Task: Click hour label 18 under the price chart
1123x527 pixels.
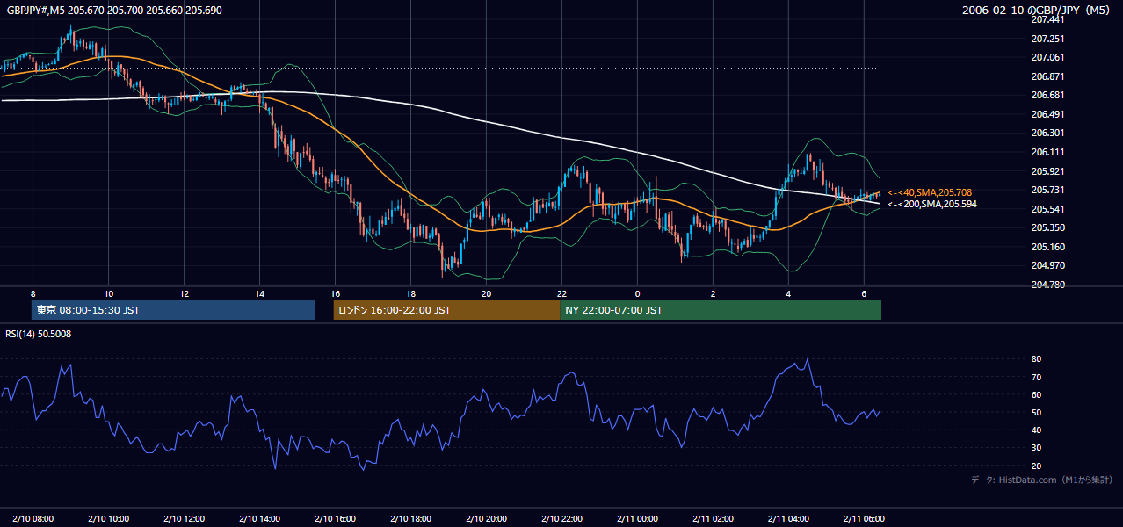Action: pos(410,293)
